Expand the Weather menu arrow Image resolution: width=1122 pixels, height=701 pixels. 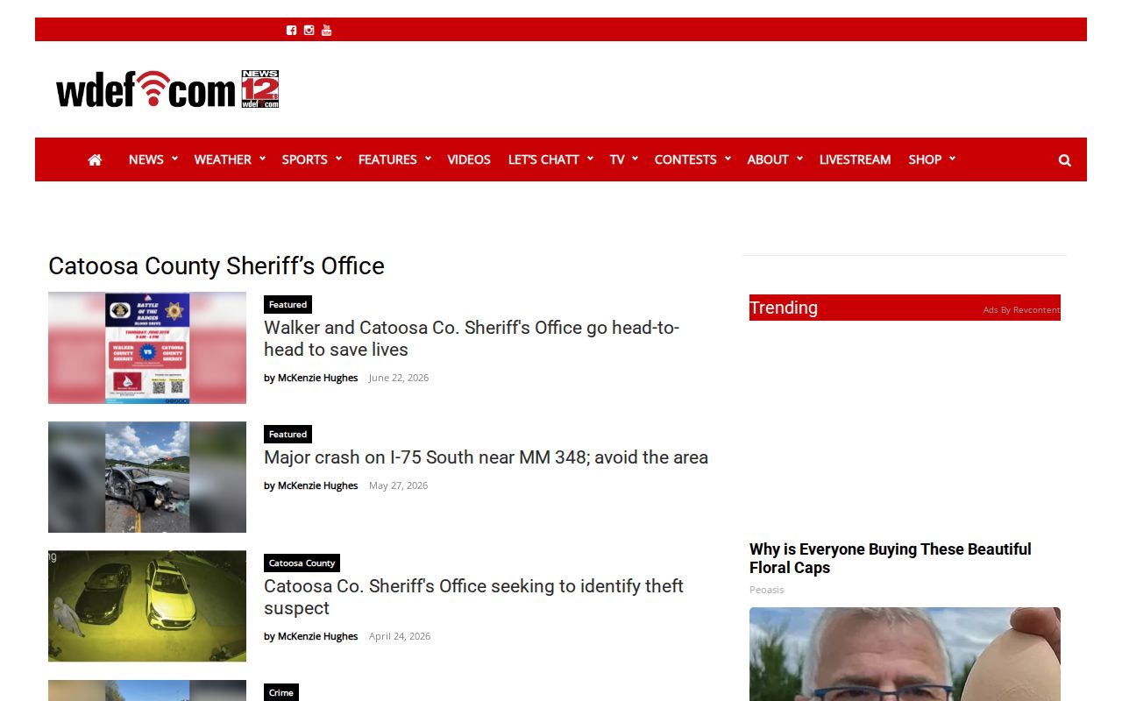click(x=262, y=159)
